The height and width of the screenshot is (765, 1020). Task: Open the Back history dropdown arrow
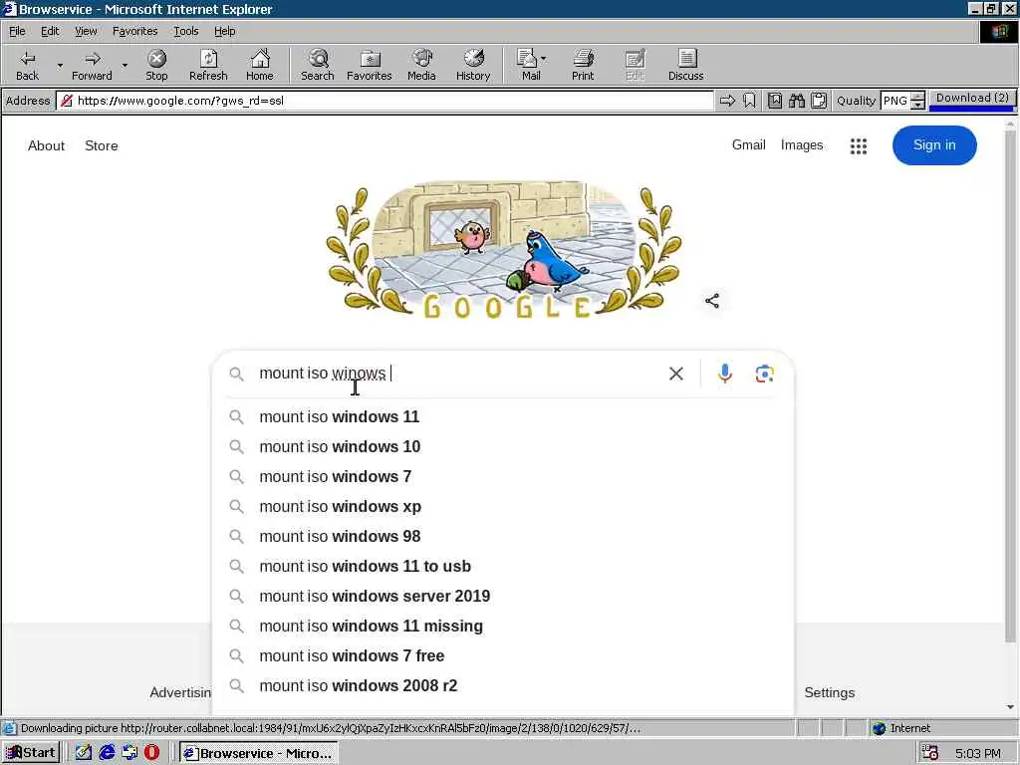[60, 65]
